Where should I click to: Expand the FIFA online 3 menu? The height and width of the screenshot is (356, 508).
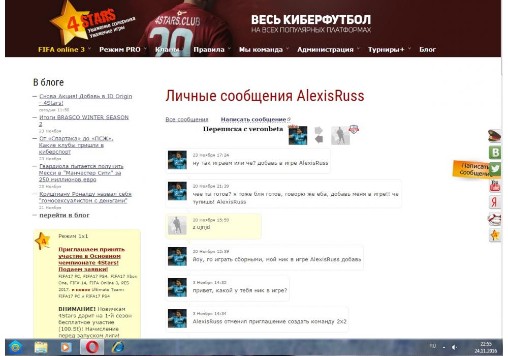[61, 49]
